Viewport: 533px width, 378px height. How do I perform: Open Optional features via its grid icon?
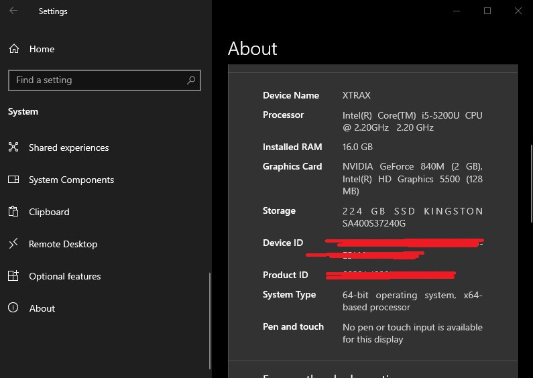click(13, 276)
